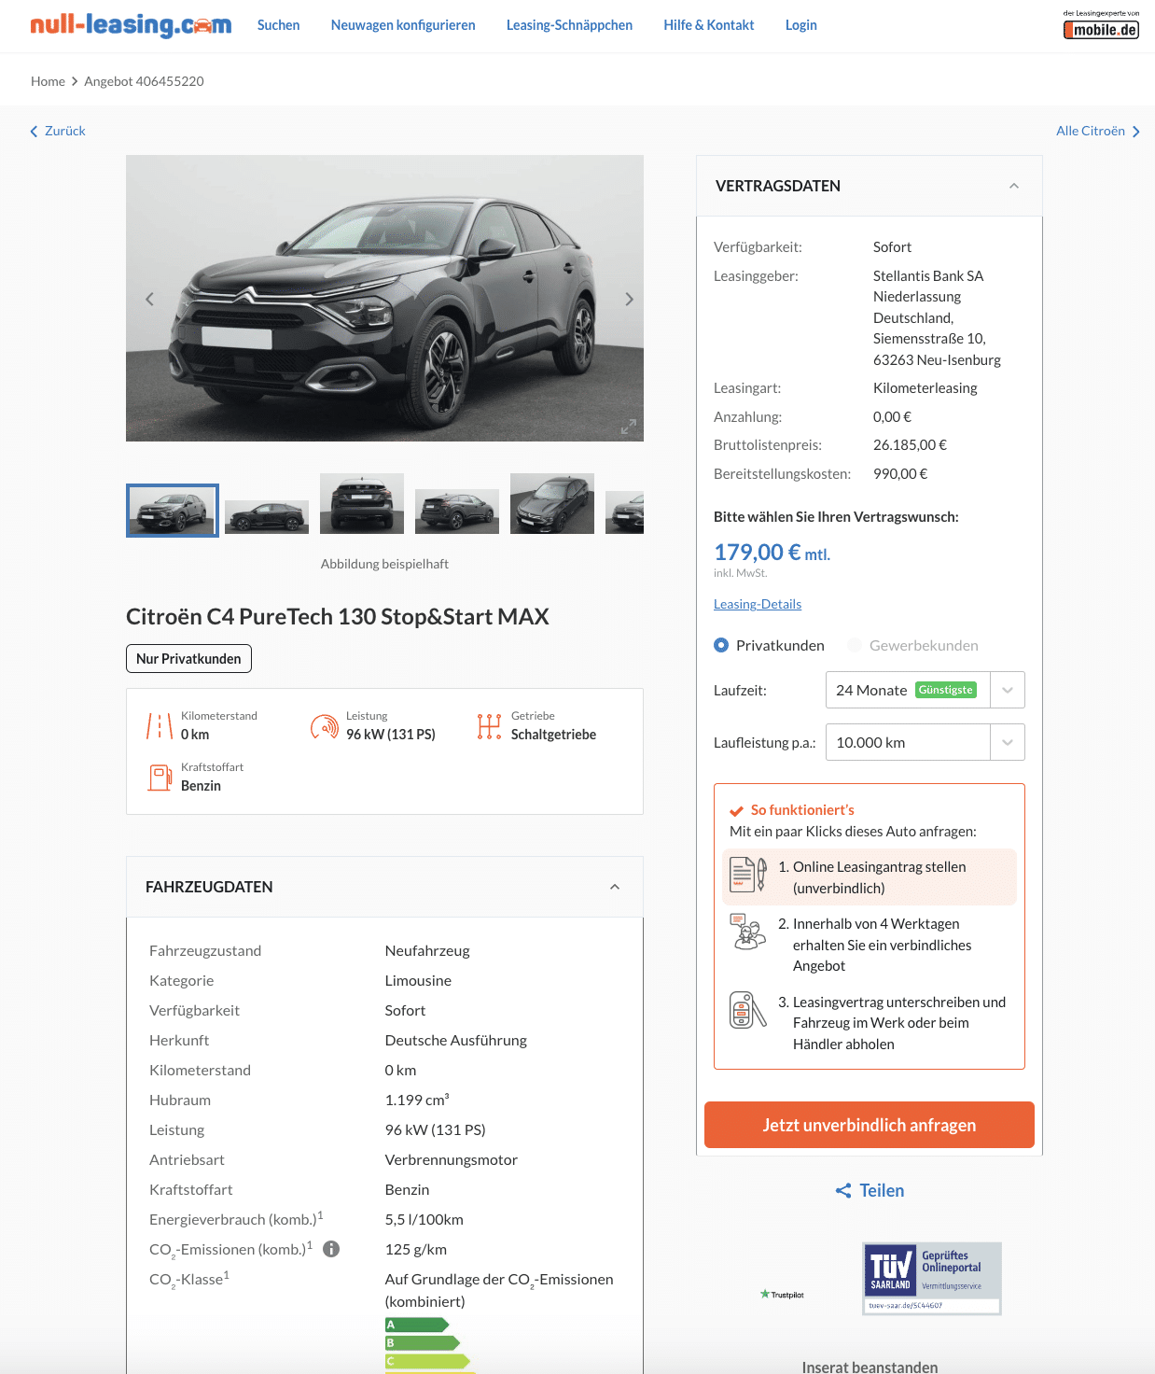Collapse the Fahrzeugdaten section
This screenshot has width=1155, height=1374.
[615, 887]
